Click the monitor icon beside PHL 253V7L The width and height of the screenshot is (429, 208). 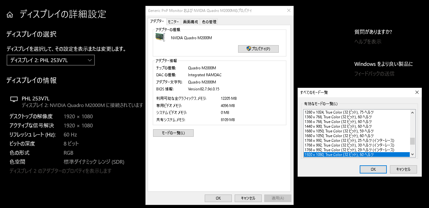tap(14, 99)
